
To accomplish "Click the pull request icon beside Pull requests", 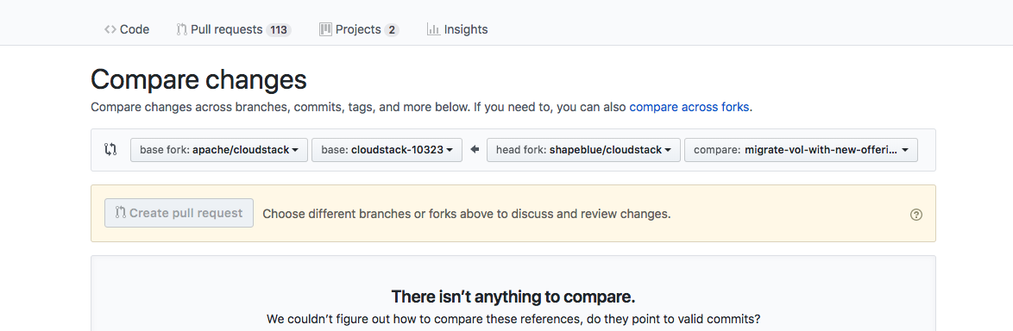I will tap(182, 29).
